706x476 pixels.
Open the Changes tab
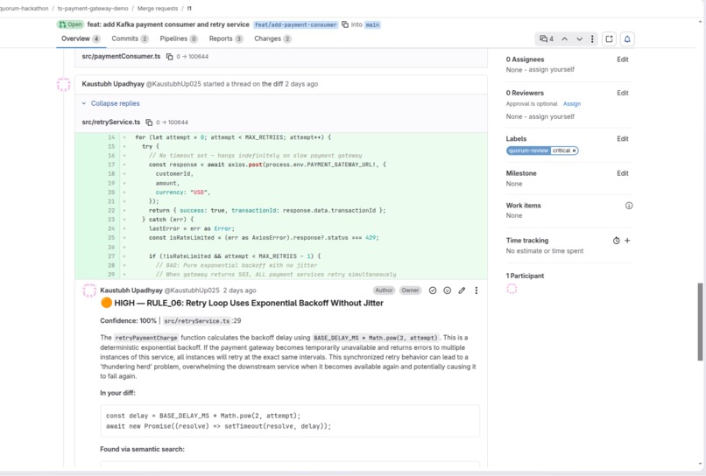coord(273,38)
